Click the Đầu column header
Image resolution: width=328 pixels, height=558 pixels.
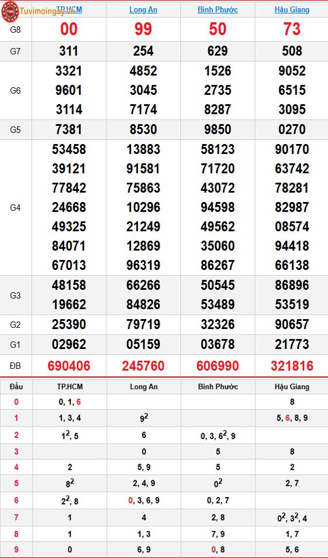coord(16,386)
